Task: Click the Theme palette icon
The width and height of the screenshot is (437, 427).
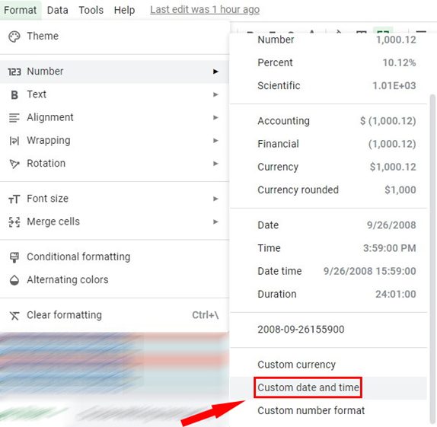Action: click(x=14, y=37)
